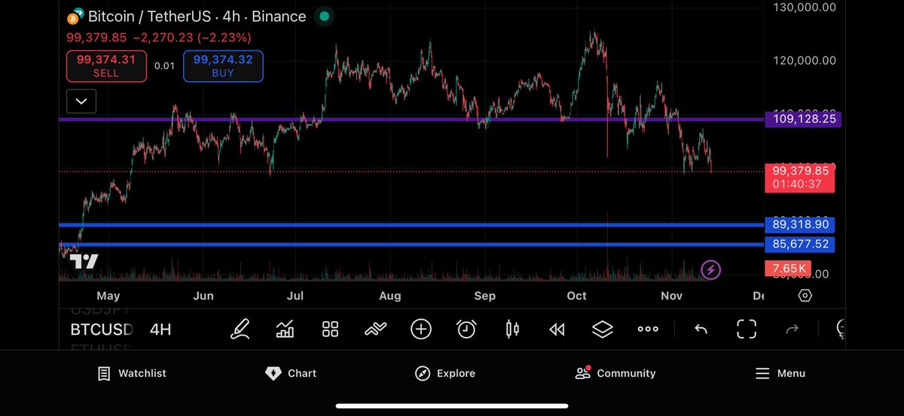904x416 pixels.
Task: Open the candlestick chart type icon
Action: pyautogui.click(x=512, y=329)
